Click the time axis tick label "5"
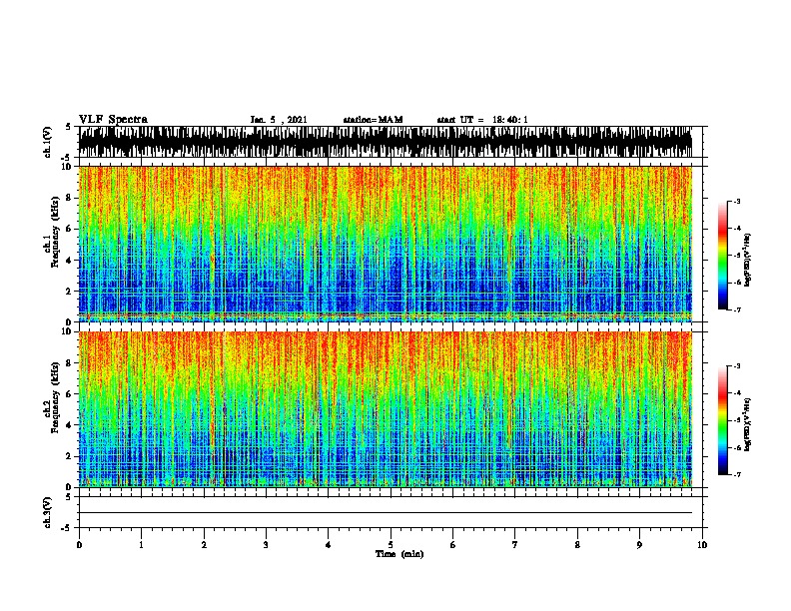This screenshot has width=791, height=611. click(x=391, y=544)
